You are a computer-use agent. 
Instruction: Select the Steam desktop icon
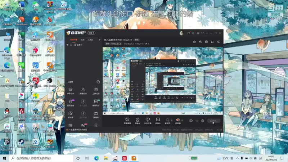pyautogui.click(x=21, y=143)
